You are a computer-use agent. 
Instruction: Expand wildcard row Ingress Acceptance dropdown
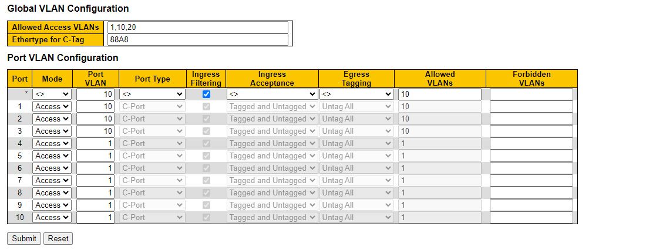(272, 94)
